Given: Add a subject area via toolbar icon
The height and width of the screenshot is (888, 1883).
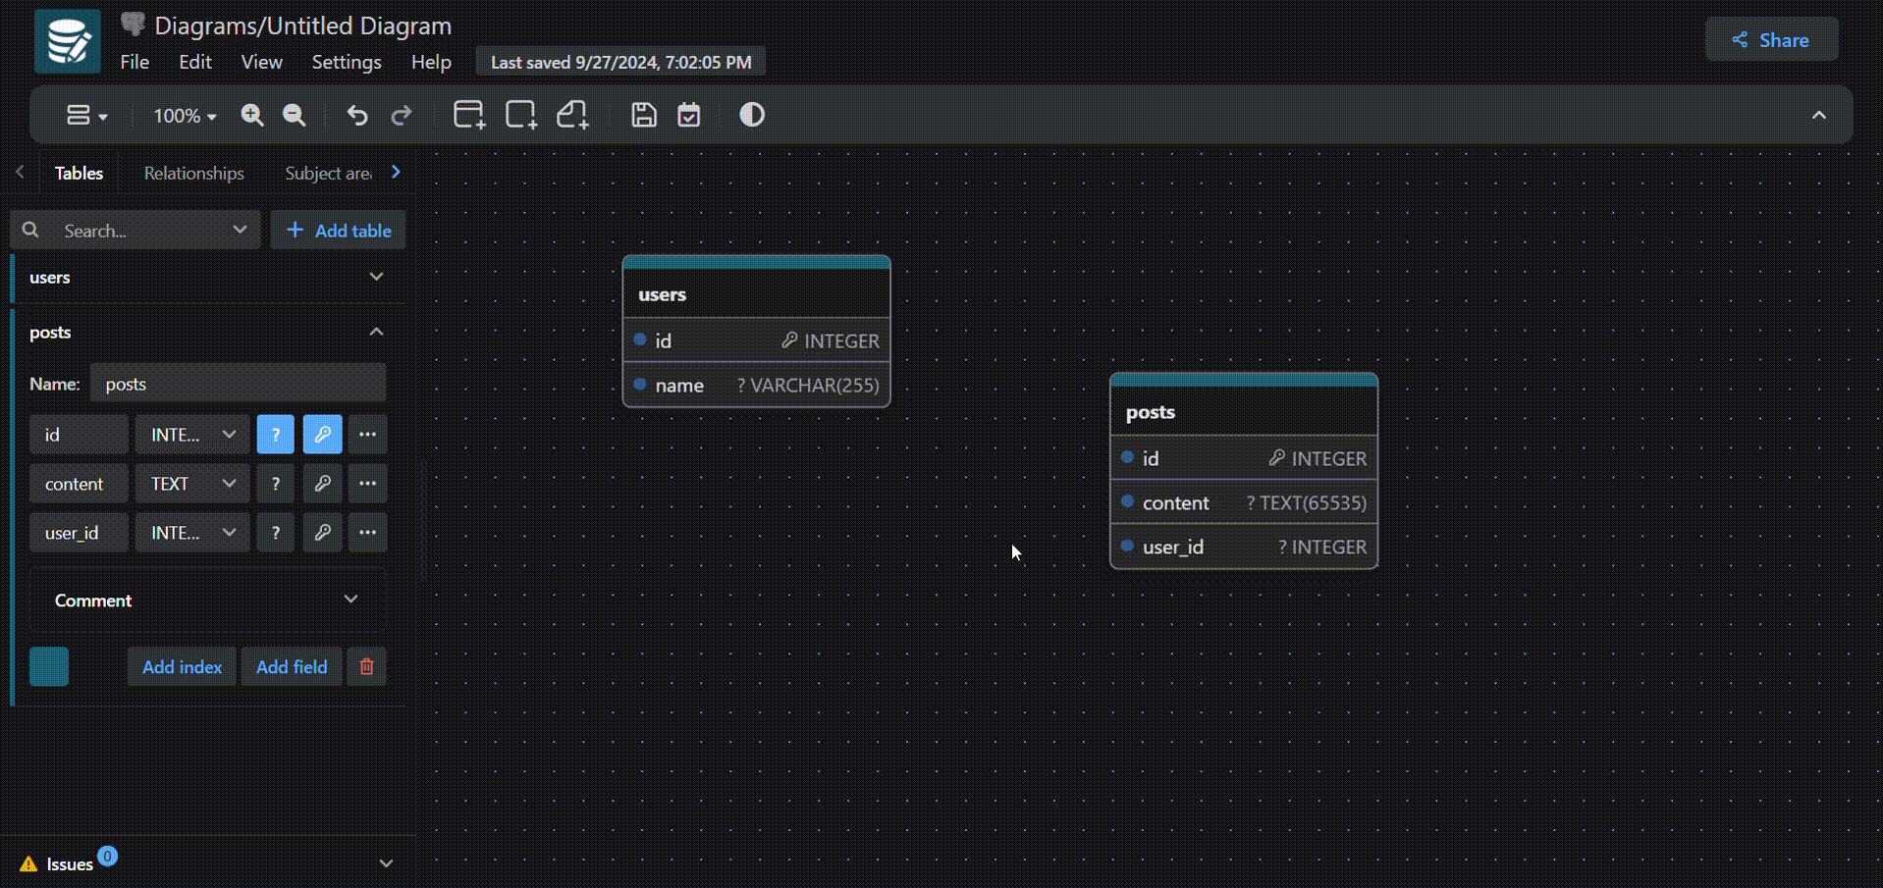Looking at the screenshot, I should click(521, 115).
